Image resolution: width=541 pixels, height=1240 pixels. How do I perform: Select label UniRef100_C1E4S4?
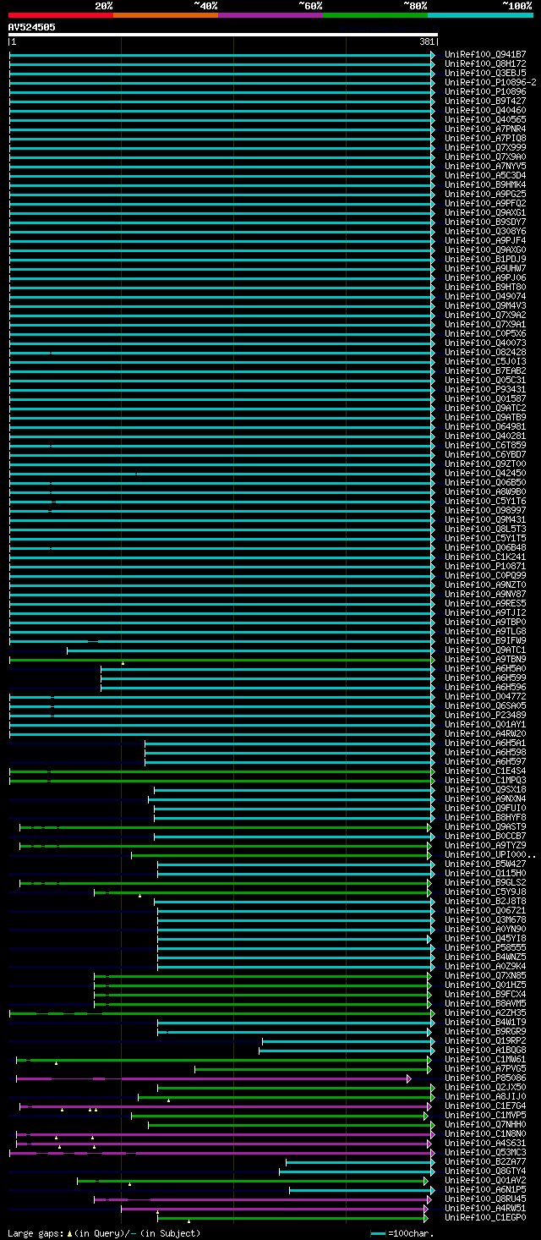point(486,771)
